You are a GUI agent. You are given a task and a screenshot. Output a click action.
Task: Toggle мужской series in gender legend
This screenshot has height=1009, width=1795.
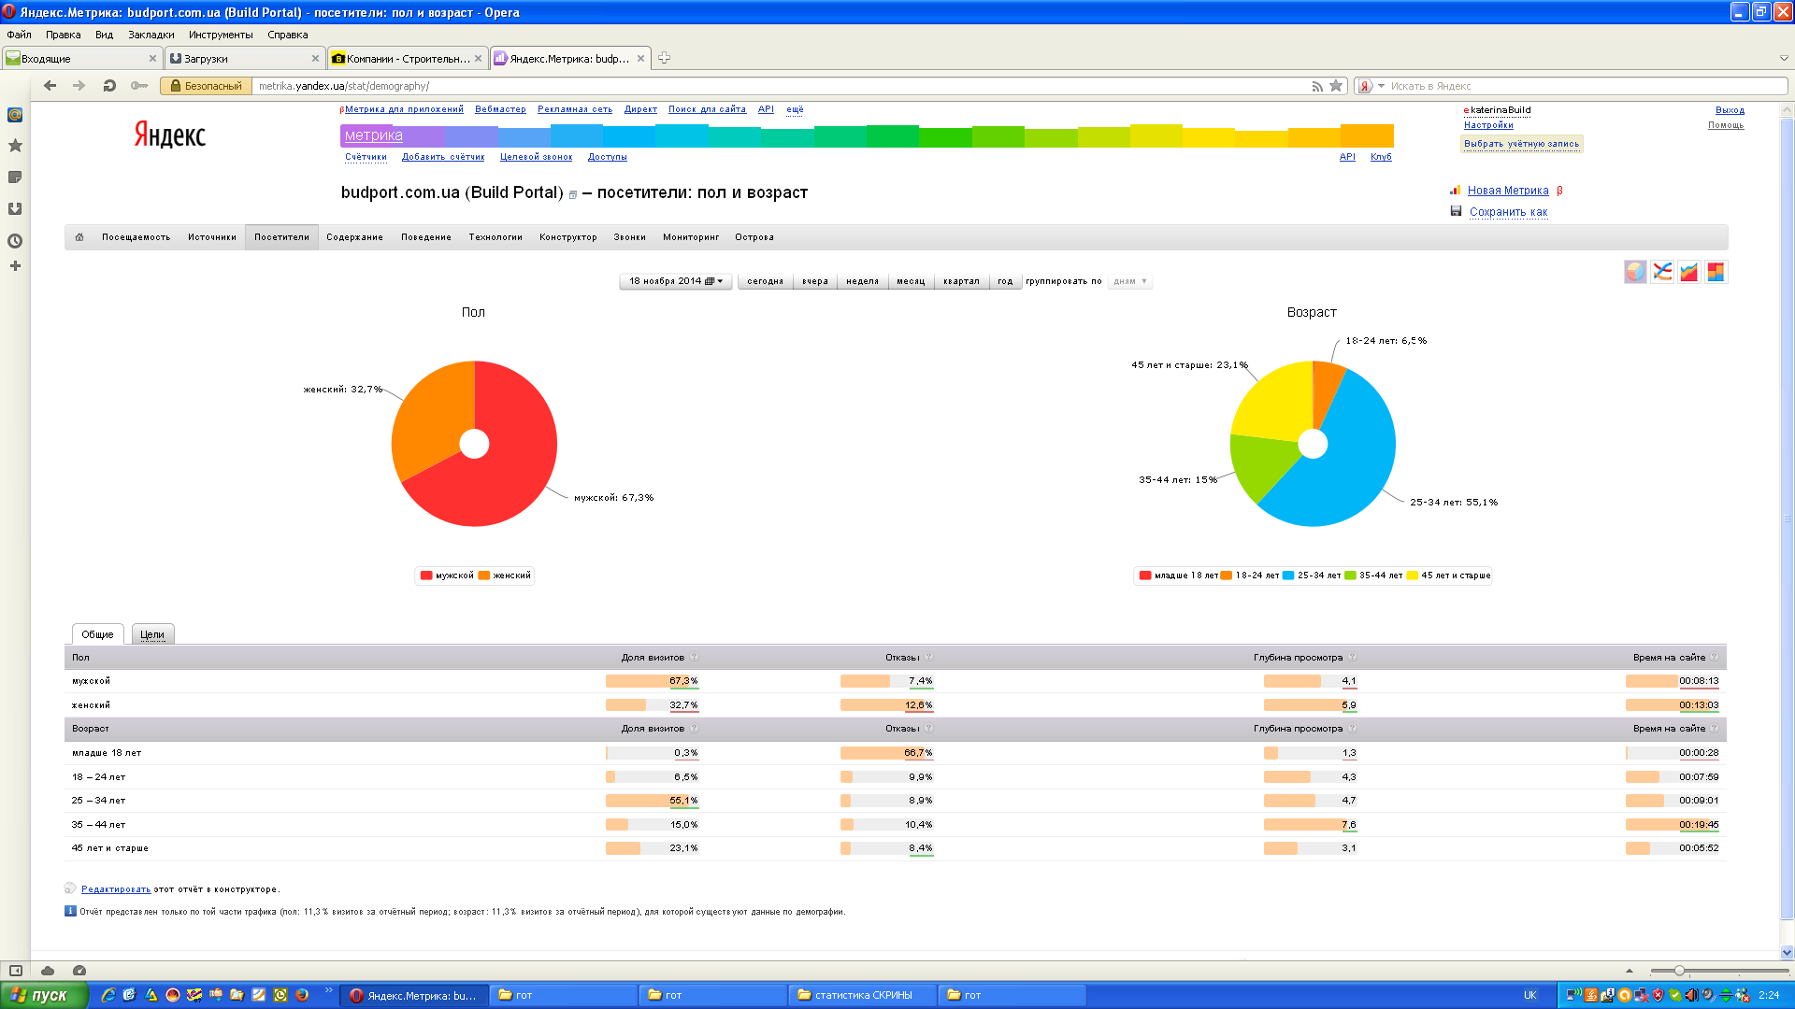tap(447, 576)
